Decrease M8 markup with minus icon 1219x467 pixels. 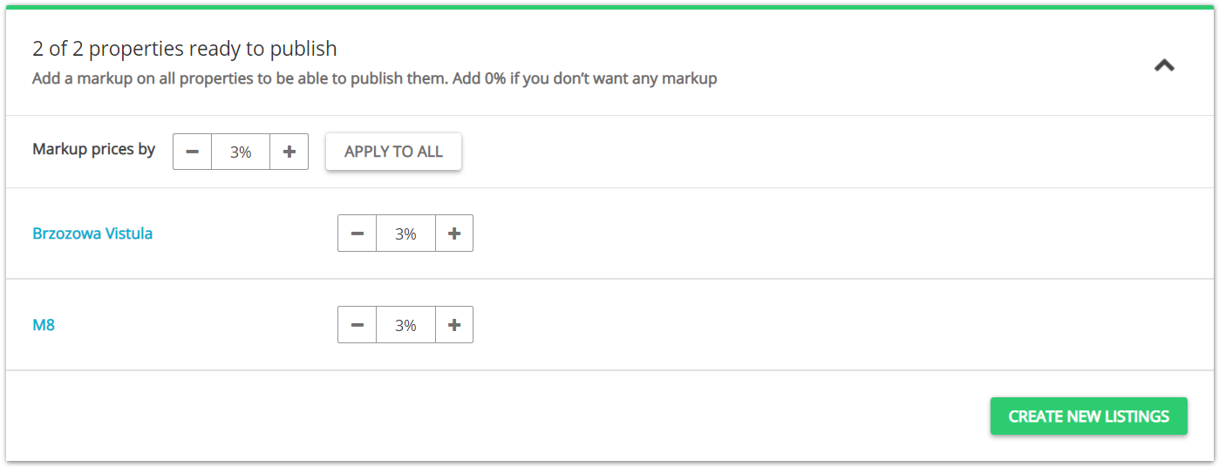[358, 325]
